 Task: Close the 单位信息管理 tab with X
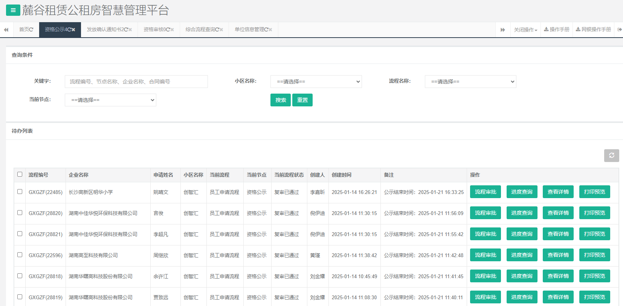coord(270,30)
